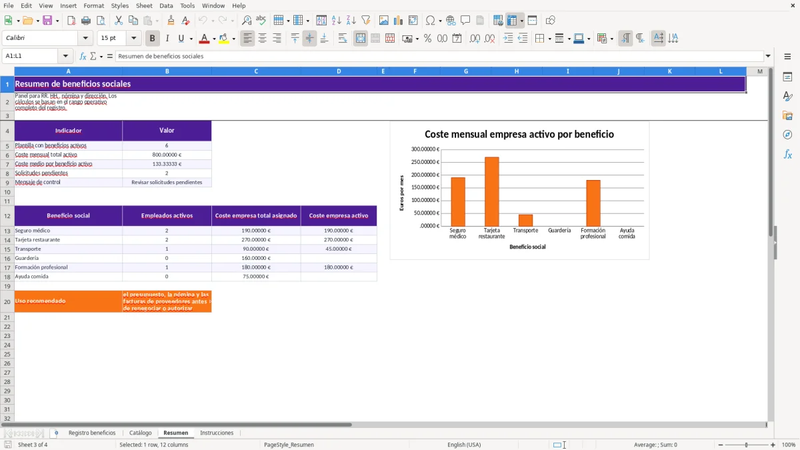Clone formatting with the paintbrush icon
The height and width of the screenshot is (450, 800).
coord(171,21)
